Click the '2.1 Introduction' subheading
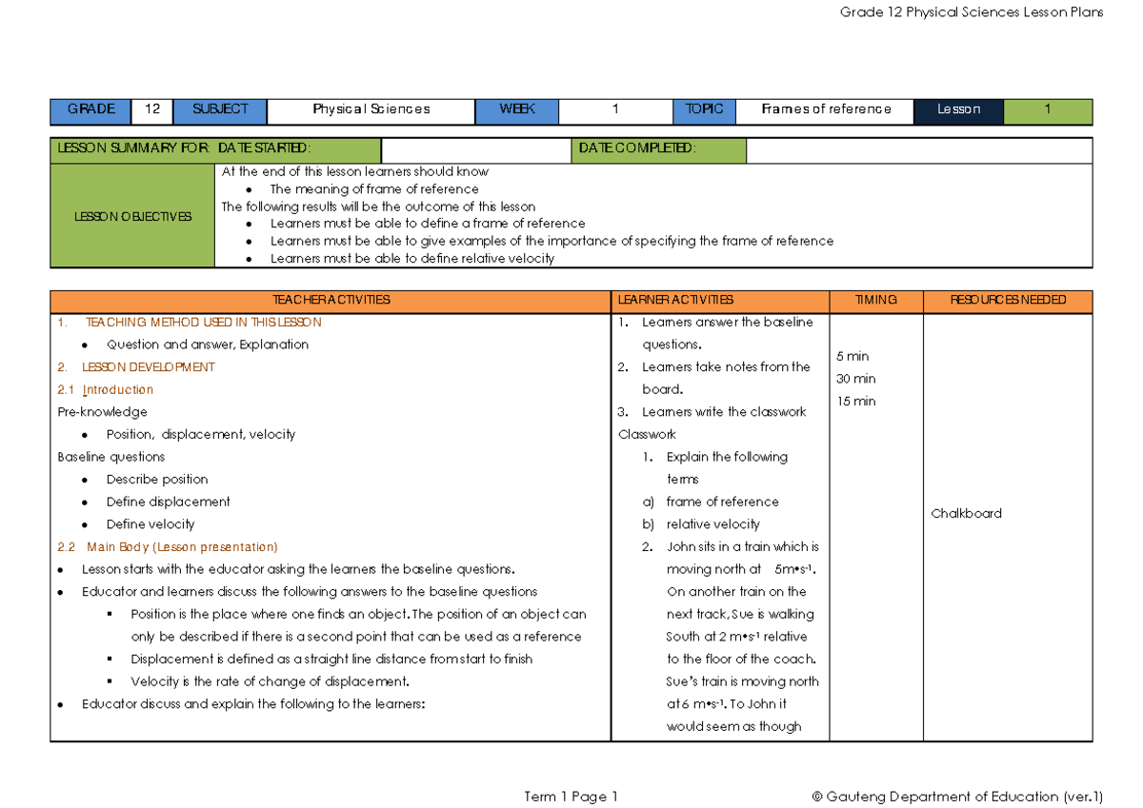This screenshot has height=808, width=1143. coord(105,390)
